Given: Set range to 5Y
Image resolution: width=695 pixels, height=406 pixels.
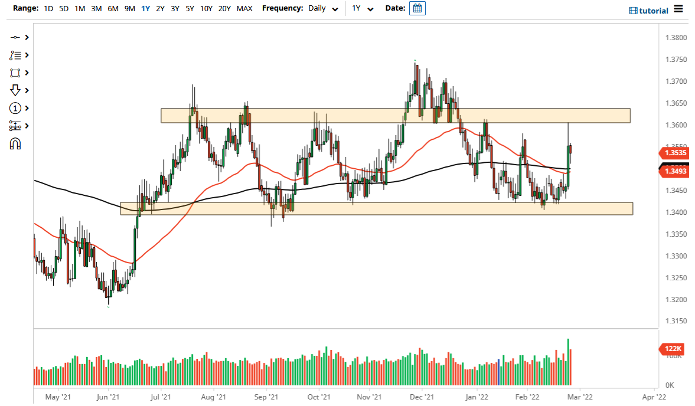Looking at the screenshot, I should click(190, 8).
